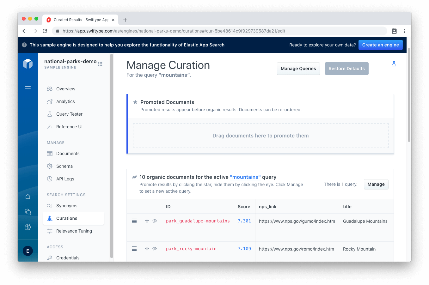Star the Rocky Mountain result row
Image resolution: width=429 pixels, height=285 pixels.
click(147, 249)
